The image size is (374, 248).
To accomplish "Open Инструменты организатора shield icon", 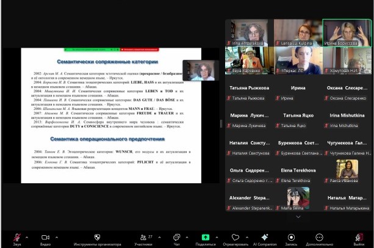I will click(98, 237).
